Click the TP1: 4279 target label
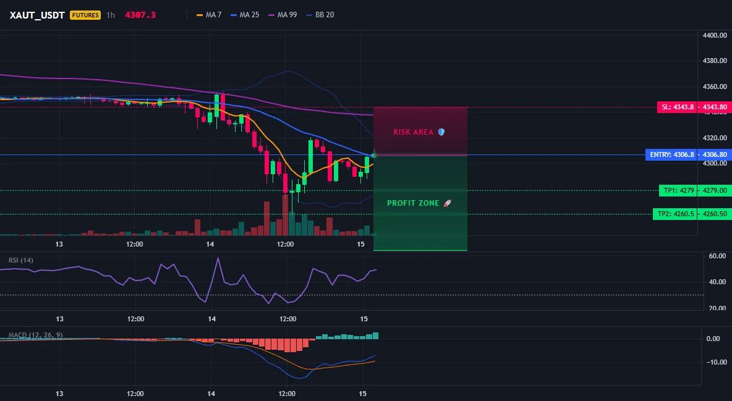732x401 pixels. pyautogui.click(x=678, y=190)
